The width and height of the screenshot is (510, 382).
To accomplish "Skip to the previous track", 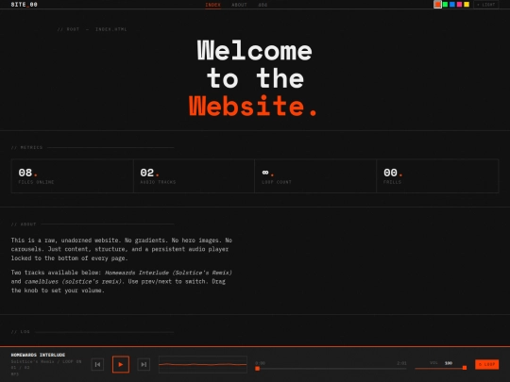I will coord(97,364).
